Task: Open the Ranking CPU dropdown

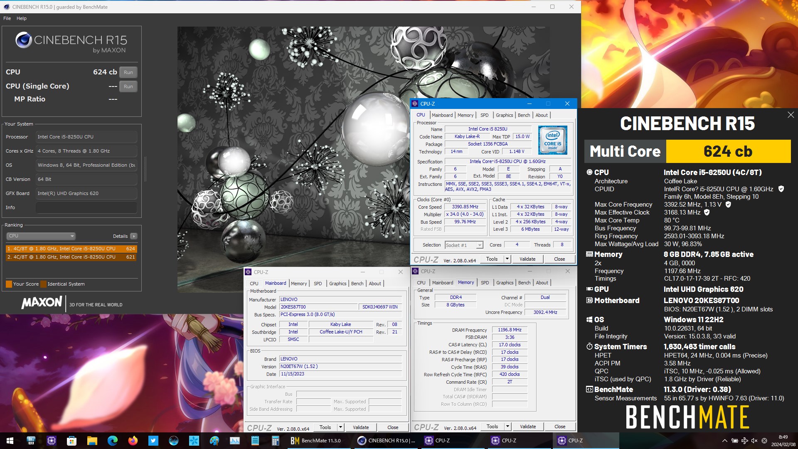Action: pos(41,236)
